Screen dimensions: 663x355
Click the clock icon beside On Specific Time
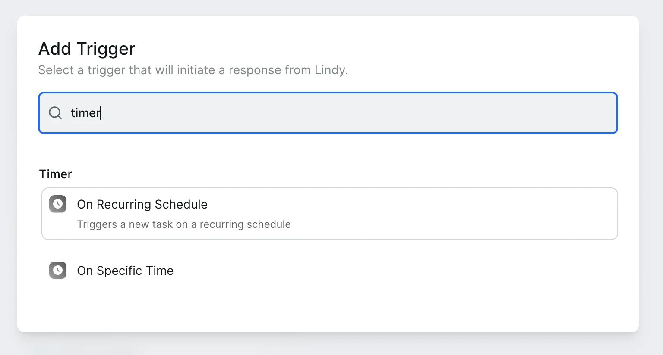point(58,271)
